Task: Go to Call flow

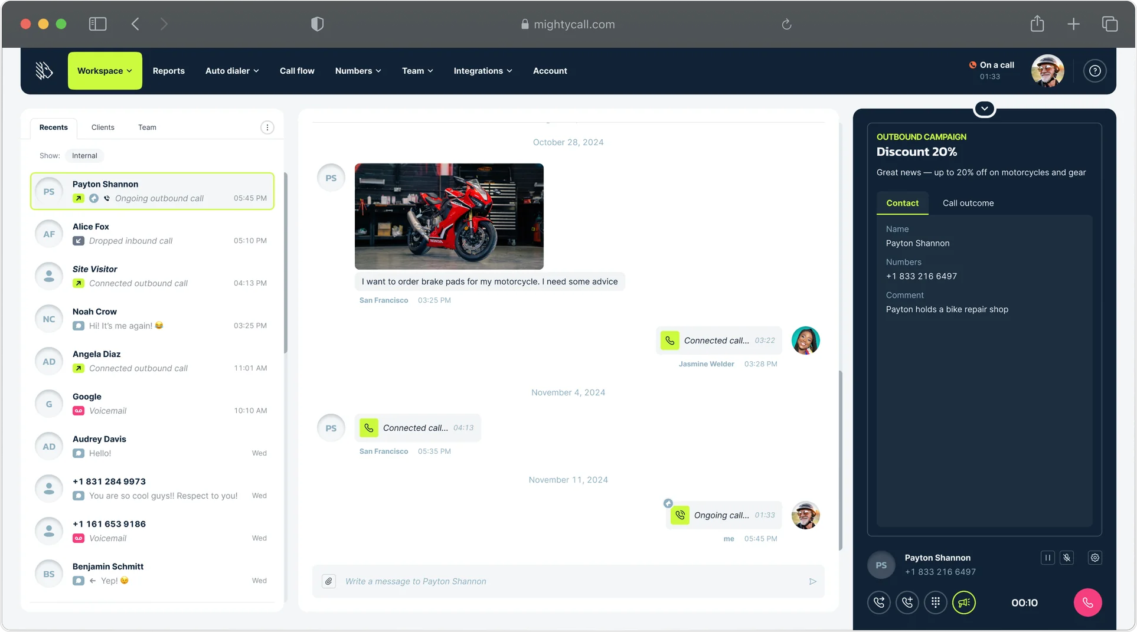Action: pyautogui.click(x=297, y=71)
